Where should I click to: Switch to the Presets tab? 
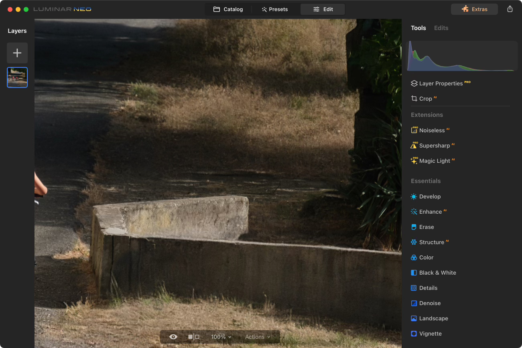click(x=275, y=9)
